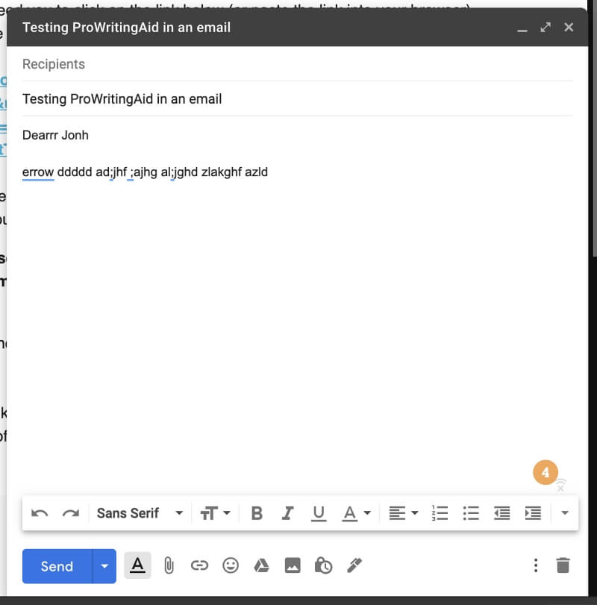Open more options three-dot menu
Viewport: 597px width, 605px height.
(536, 565)
